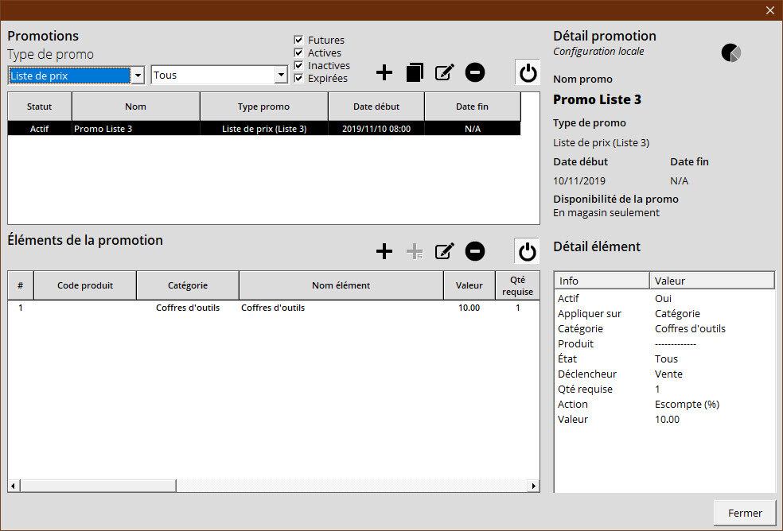
Task: Click the Catégorie row in detail list
Action: (664, 328)
